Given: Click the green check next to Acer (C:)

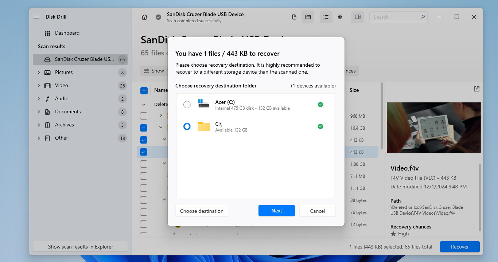Looking at the screenshot, I should (x=320, y=105).
